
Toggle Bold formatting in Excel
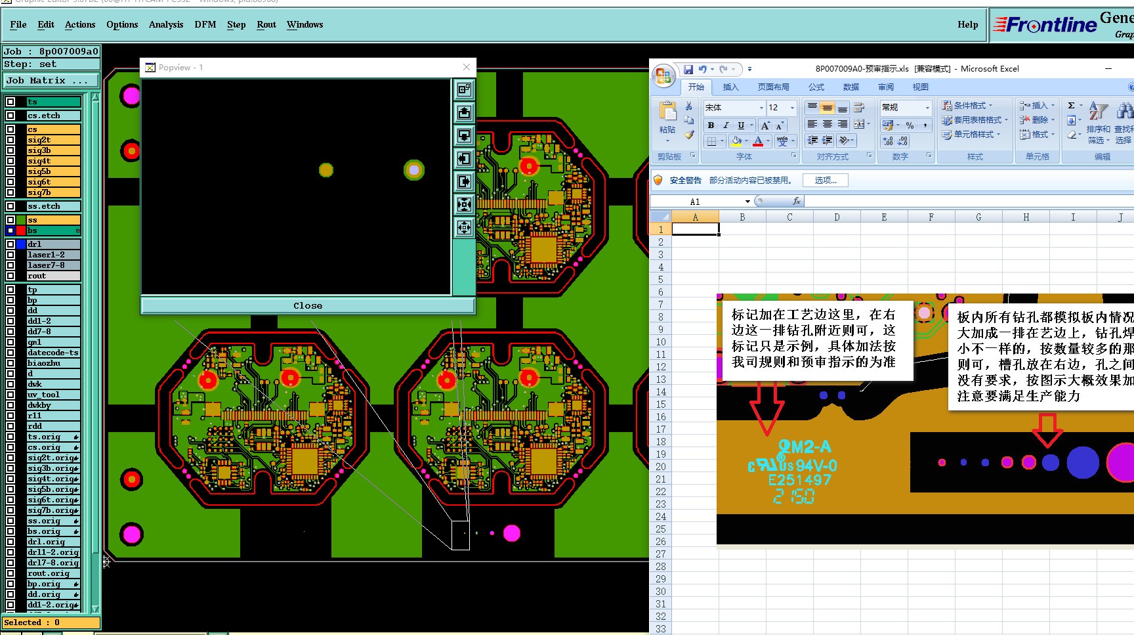click(711, 125)
